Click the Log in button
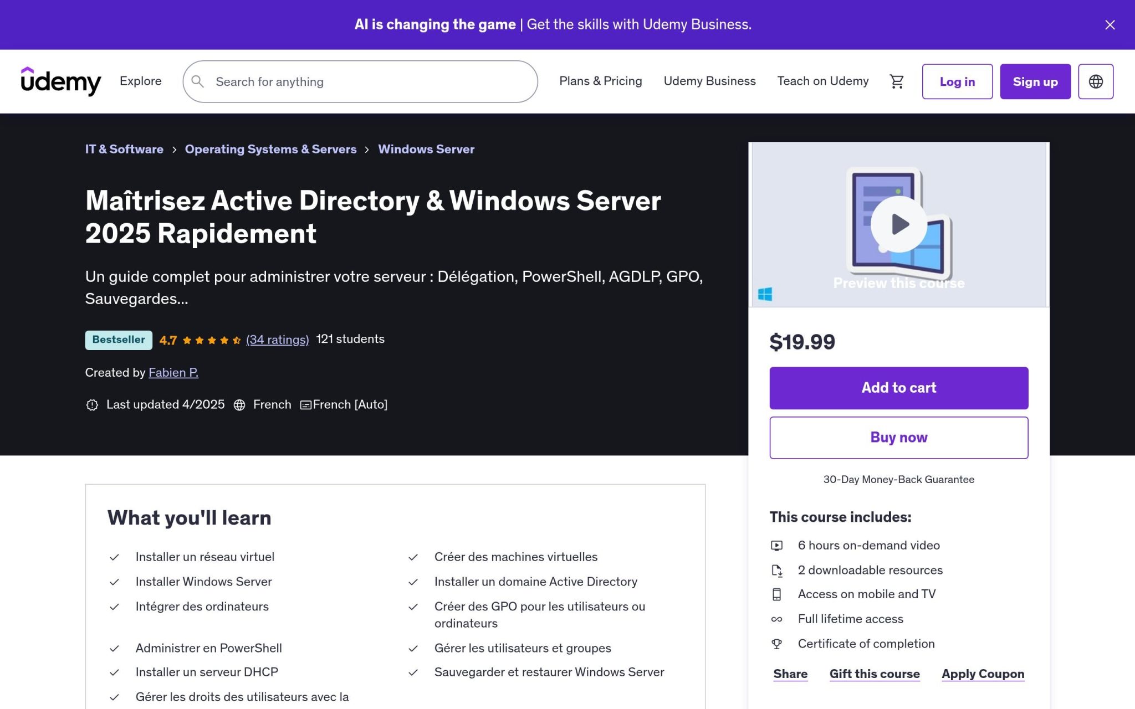1135x709 pixels. 957,81
